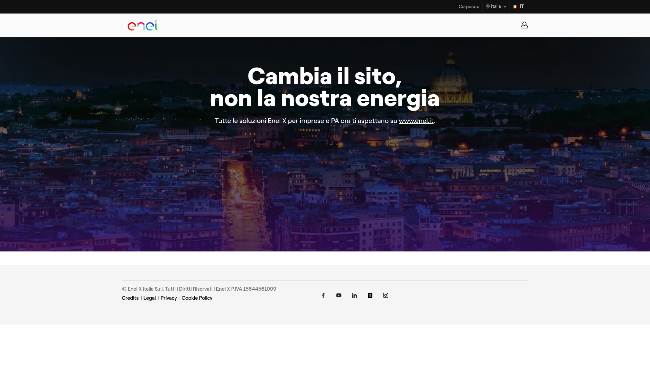Click the user account profile icon
Screen dimensions: 650x365
524,25
